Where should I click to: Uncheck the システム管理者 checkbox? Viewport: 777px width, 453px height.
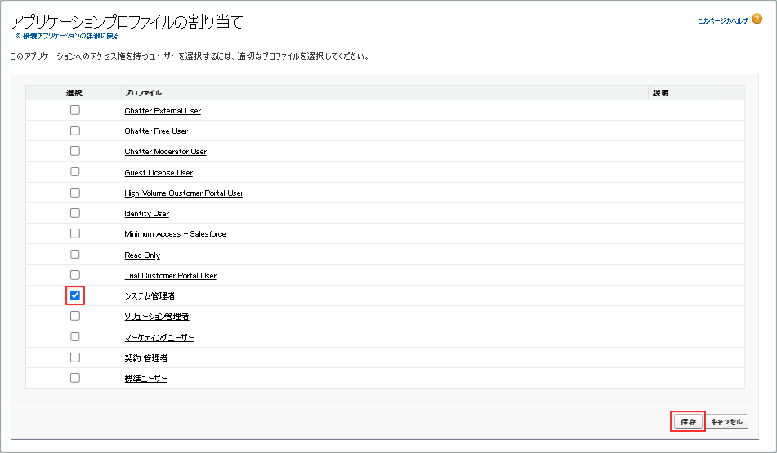(75, 295)
